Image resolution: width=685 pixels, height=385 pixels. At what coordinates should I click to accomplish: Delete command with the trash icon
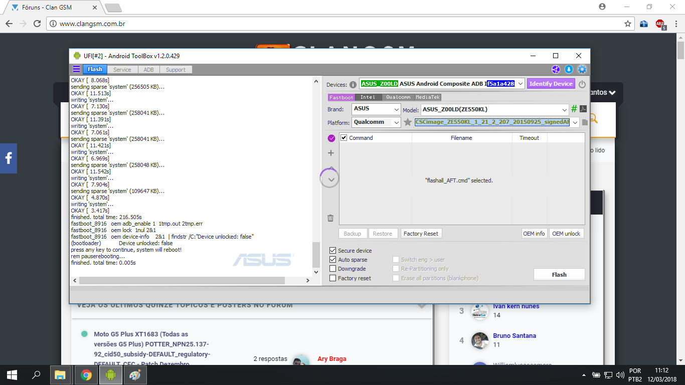point(330,218)
